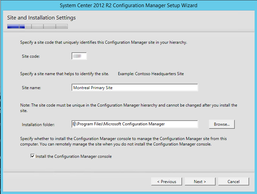The width and height of the screenshot is (257, 194).
Task: Toggle Install the Configuration Manager console checkbox
Action: tap(33, 156)
